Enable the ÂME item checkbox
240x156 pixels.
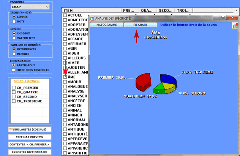point(65,77)
